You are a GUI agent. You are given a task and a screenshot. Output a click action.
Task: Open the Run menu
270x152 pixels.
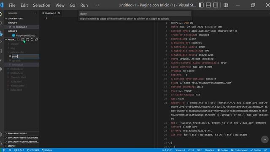84,5
